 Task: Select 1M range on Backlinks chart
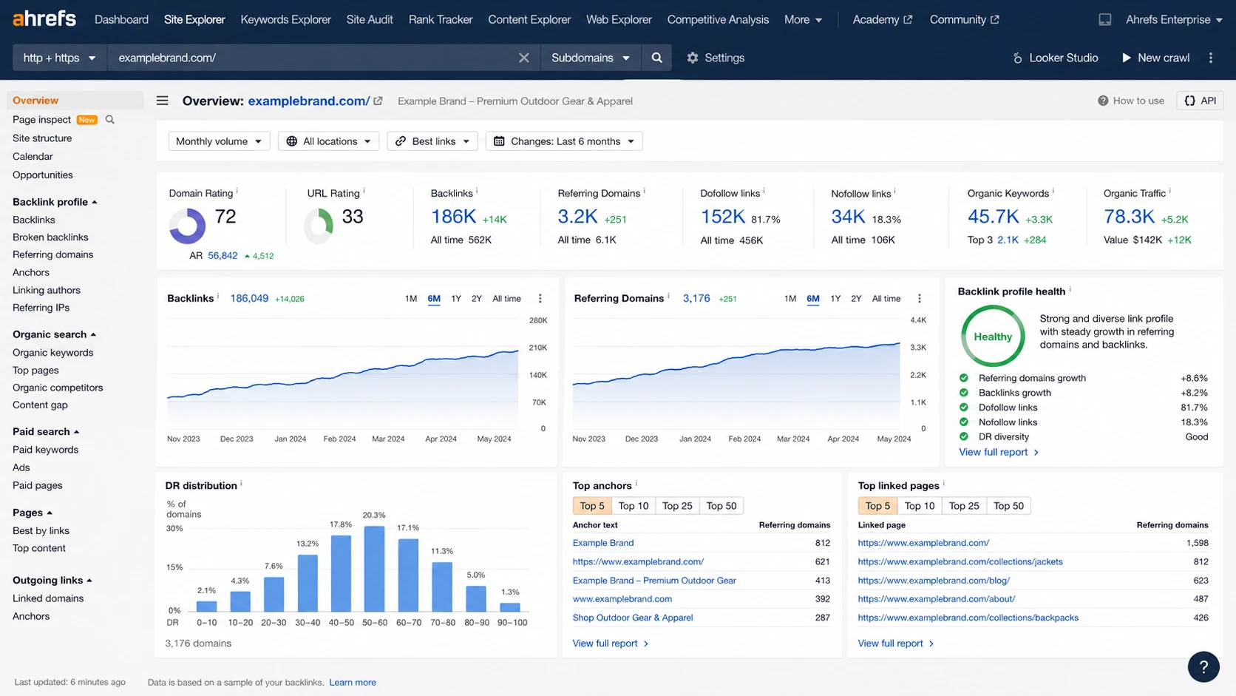click(411, 299)
